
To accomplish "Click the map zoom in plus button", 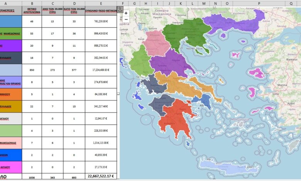I will 126,13.
